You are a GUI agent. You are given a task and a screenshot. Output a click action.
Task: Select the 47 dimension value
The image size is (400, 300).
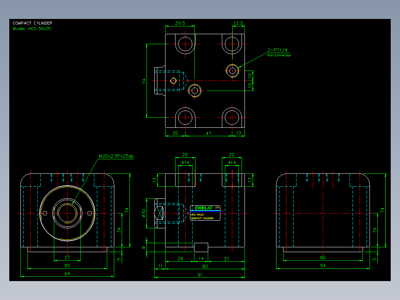point(209,133)
